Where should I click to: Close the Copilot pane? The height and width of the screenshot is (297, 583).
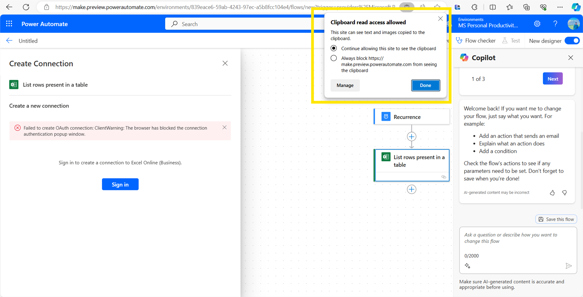[571, 58]
